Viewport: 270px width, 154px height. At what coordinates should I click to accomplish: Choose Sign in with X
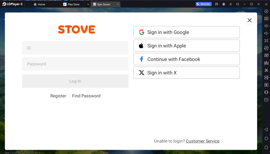tap(187, 73)
